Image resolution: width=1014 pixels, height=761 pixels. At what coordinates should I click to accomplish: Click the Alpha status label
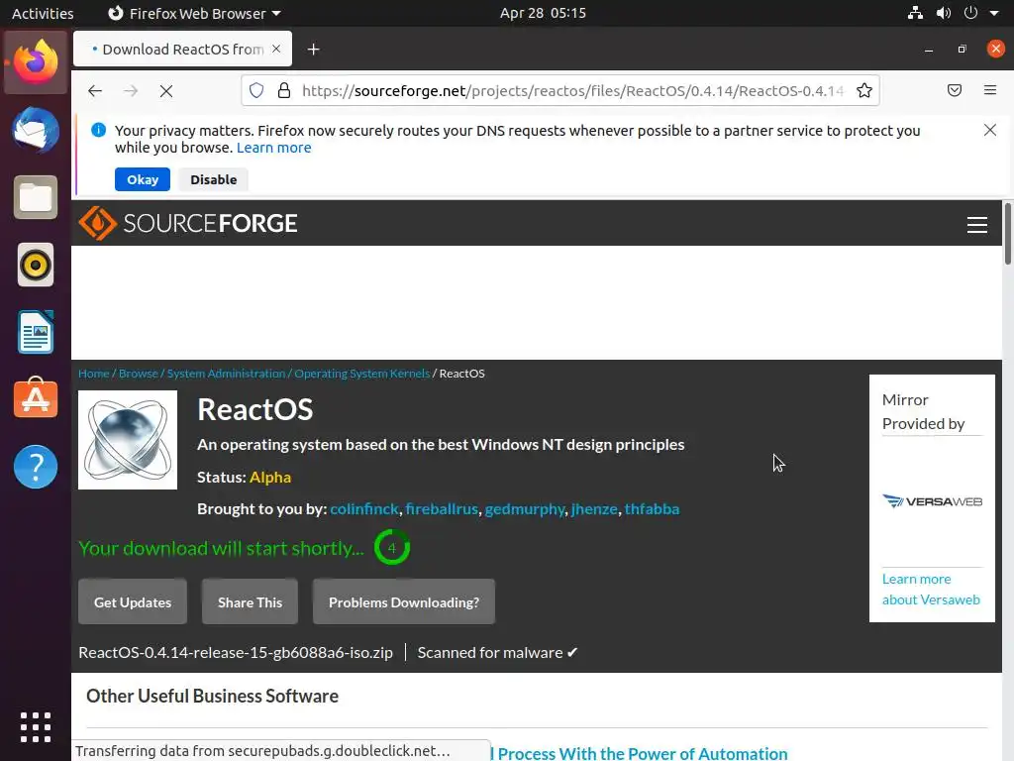click(270, 477)
